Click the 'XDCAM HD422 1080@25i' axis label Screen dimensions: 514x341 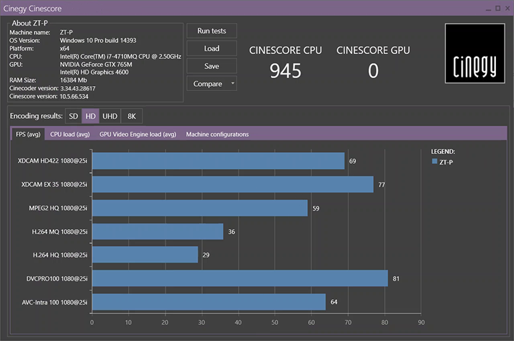coord(53,161)
